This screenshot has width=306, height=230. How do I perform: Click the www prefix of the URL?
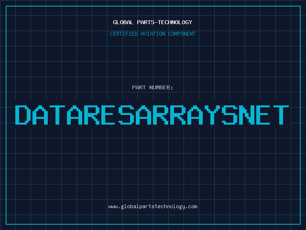[x=113, y=207]
